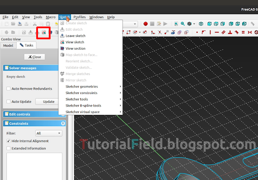Set top view cube icon
Screen dimensions: 258x180
pyautogui.click(x=216, y=24)
